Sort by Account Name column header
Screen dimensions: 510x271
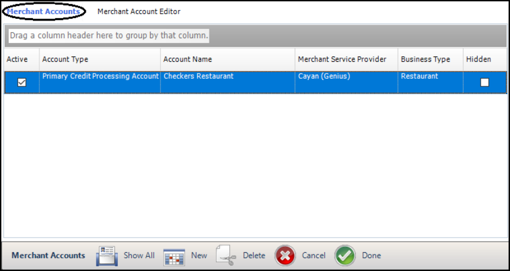pos(228,59)
